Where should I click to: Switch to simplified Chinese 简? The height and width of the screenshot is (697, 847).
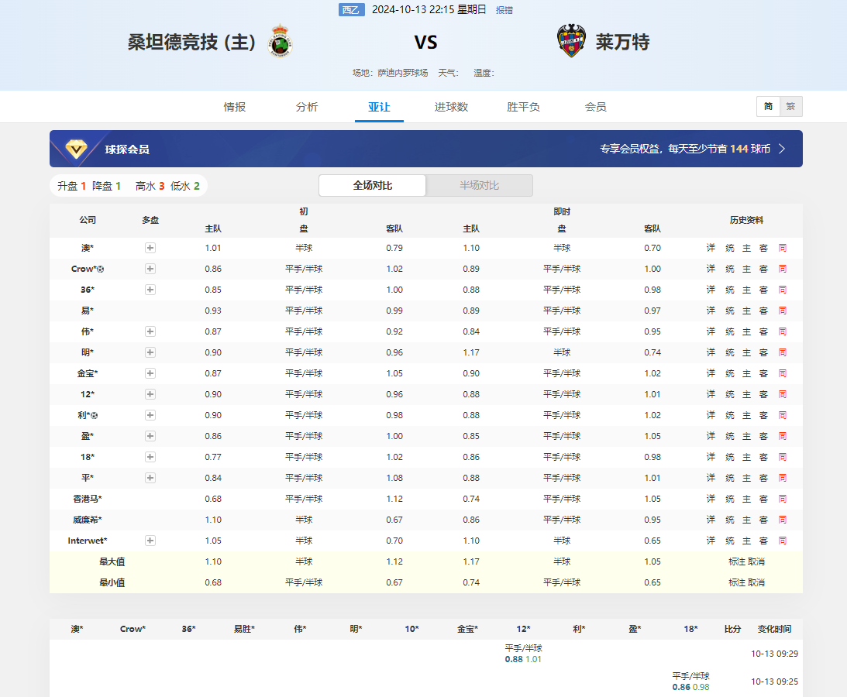click(768, 106)
